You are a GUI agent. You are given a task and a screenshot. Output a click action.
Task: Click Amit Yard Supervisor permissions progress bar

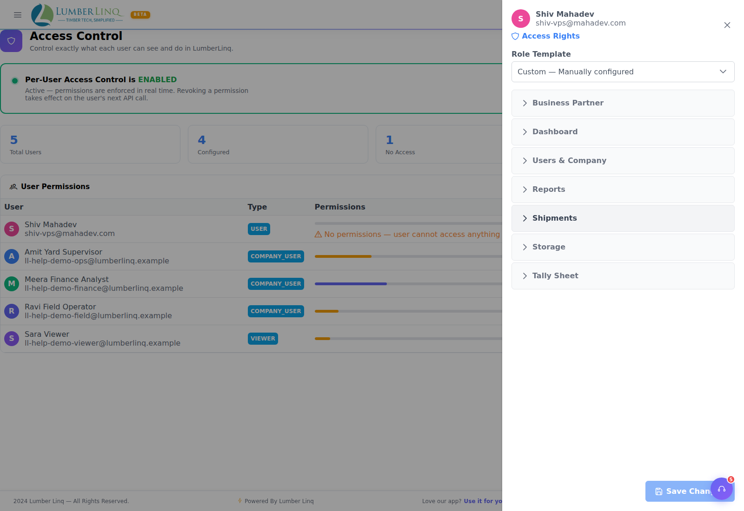[x=408, y=256]
